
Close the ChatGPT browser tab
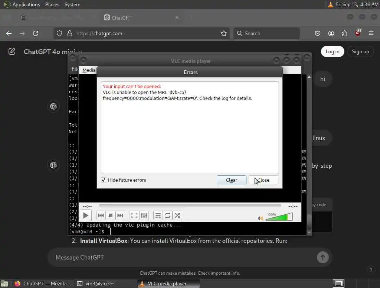[x=177, y=17]
